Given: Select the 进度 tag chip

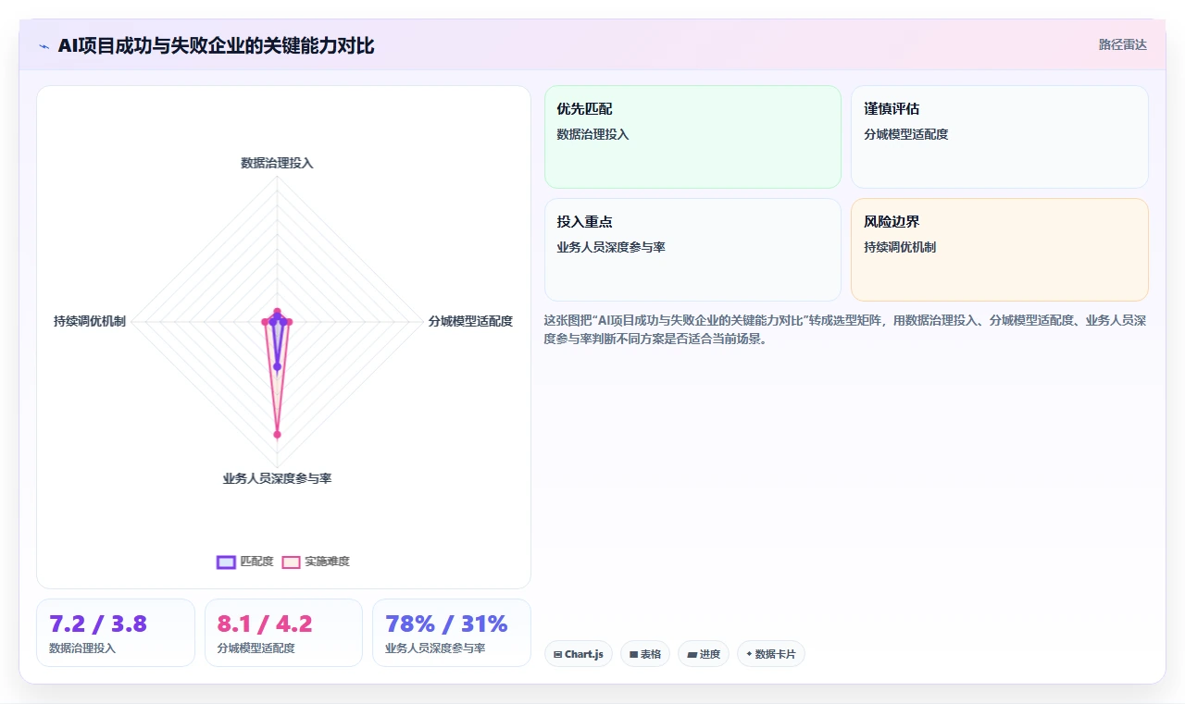Looking at the screenshot, I should [x=704, y=654].
